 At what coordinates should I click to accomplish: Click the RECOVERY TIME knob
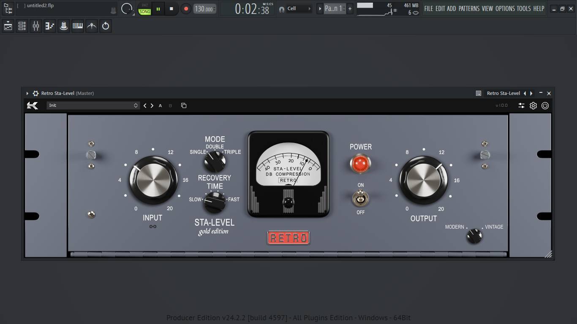pos(215,203)
